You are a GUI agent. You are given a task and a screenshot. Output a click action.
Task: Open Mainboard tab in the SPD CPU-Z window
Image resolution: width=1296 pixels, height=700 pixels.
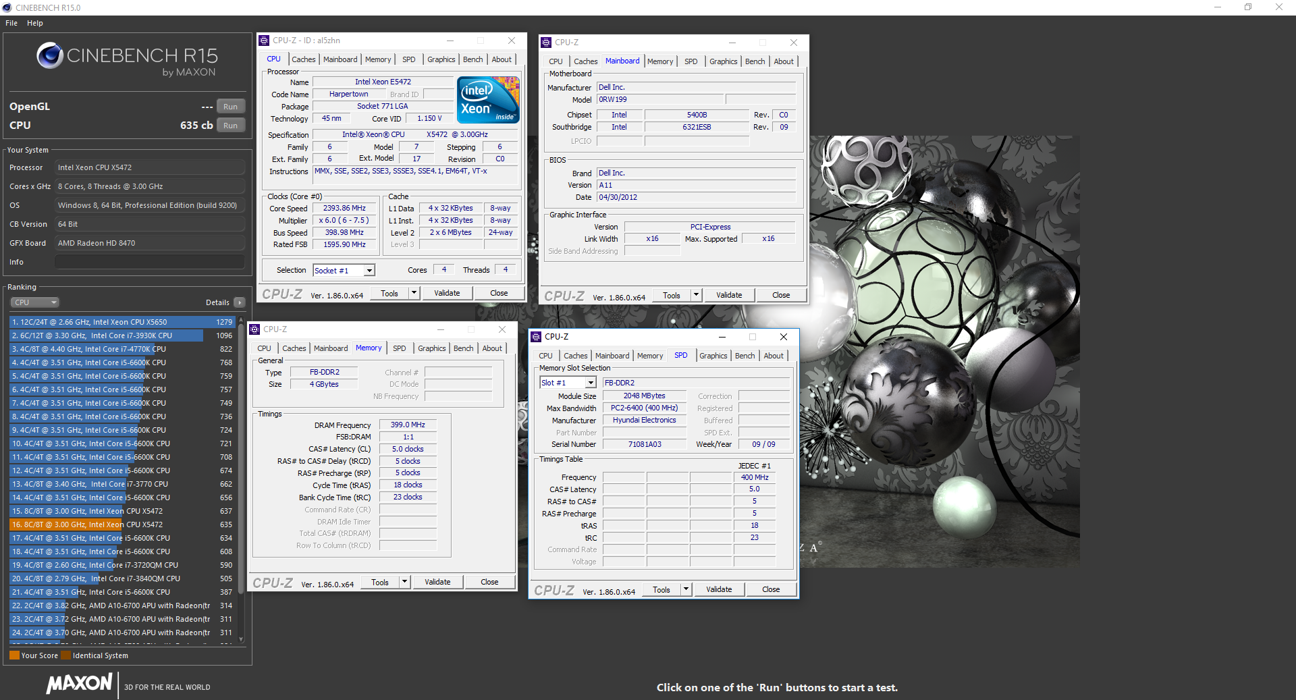(612, 356)
